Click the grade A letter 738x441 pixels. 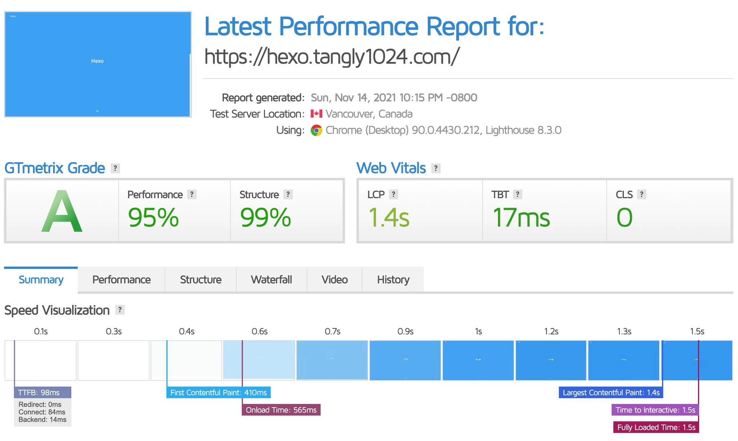(62, 211)
